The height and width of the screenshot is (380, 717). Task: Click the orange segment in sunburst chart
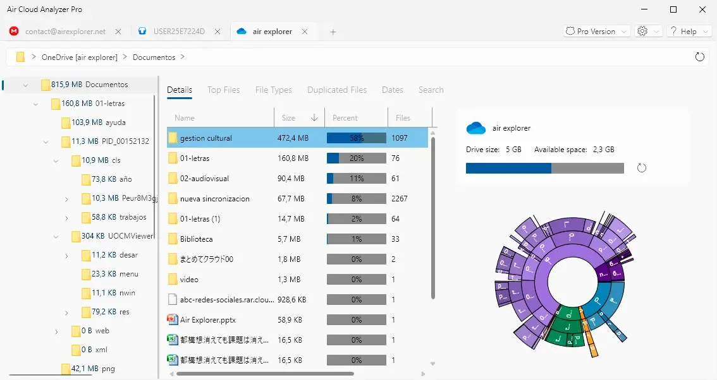tap(587, 331)
